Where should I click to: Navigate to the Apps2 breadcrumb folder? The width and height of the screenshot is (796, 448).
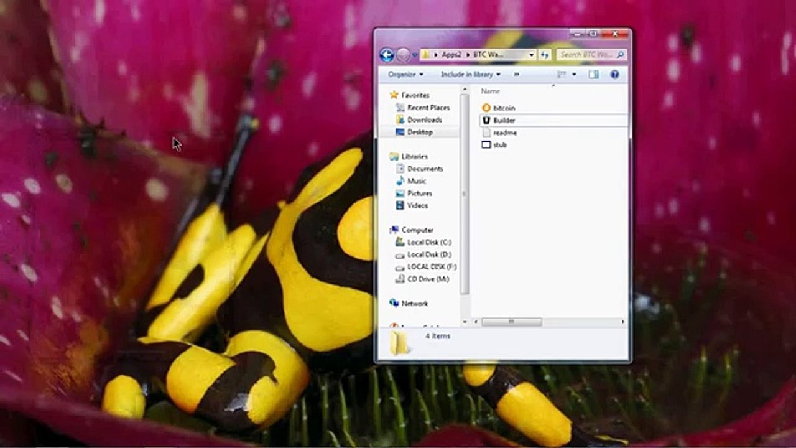tap(451, 55)
